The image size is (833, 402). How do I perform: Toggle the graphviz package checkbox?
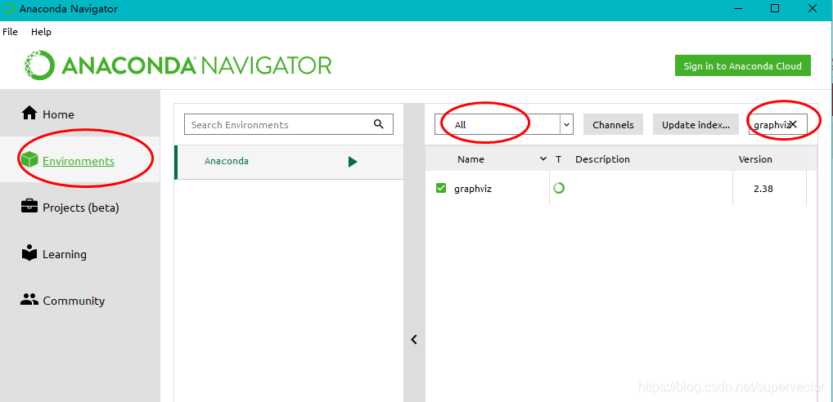[441, 188]
